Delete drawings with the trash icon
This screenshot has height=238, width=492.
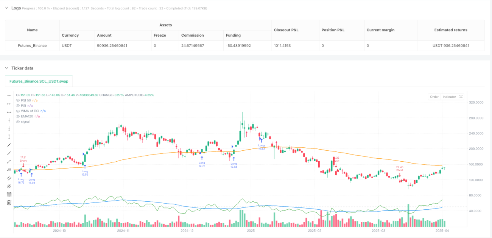point(9,202)
